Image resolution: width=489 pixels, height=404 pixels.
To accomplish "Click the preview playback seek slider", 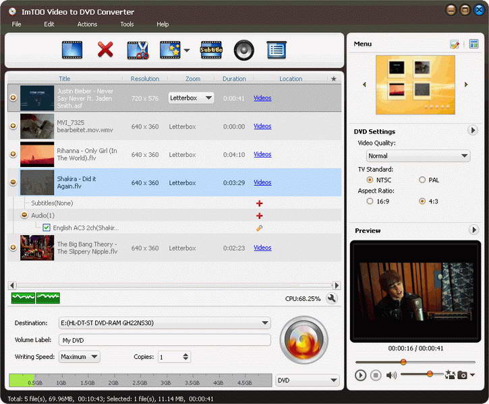I will (x=415, y=362).
